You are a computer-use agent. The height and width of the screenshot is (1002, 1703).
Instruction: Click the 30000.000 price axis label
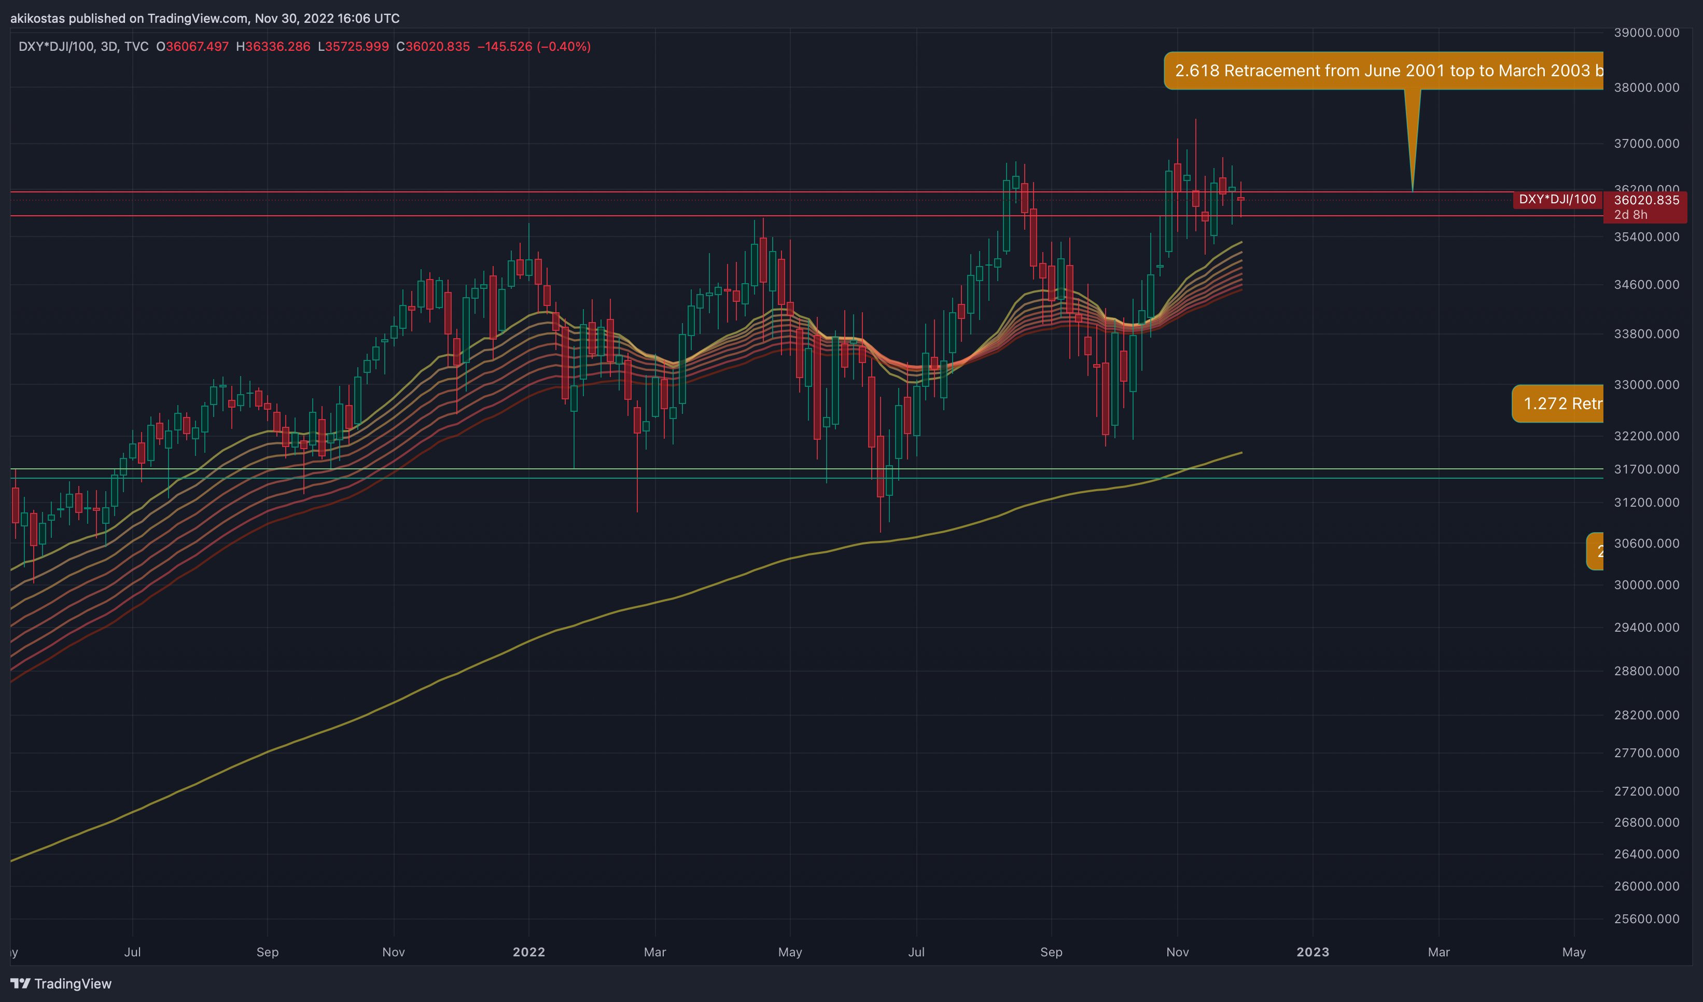point(1646,585)
